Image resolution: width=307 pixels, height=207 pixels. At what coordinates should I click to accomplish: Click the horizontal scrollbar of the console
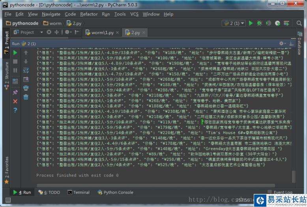155,186
